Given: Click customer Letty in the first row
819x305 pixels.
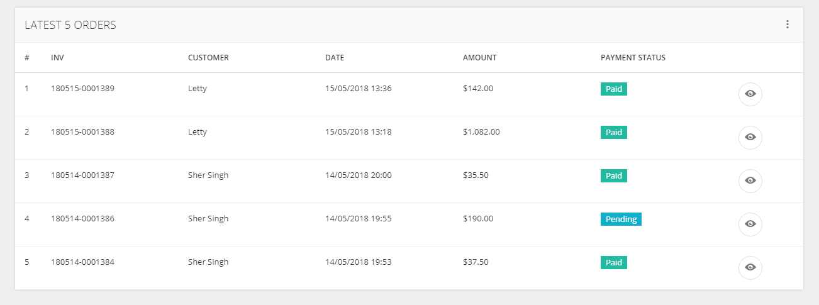Looking at the screenshot, I should click(x=198, y=89).
